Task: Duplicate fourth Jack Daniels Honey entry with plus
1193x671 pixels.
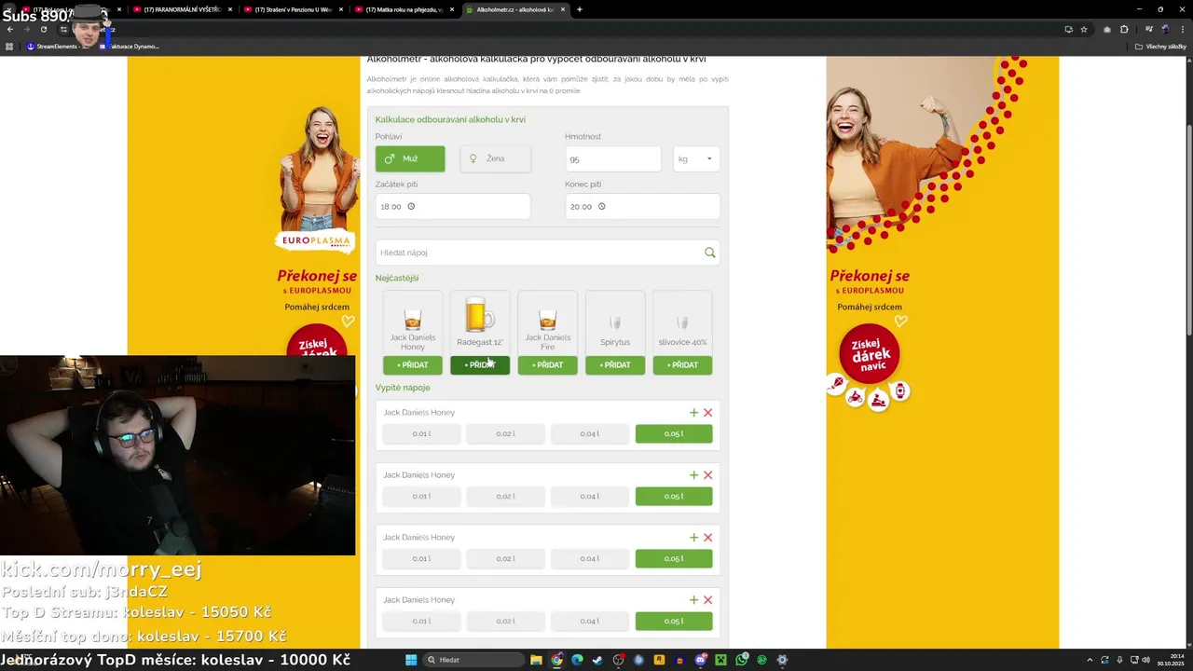Action: point(693,600)
